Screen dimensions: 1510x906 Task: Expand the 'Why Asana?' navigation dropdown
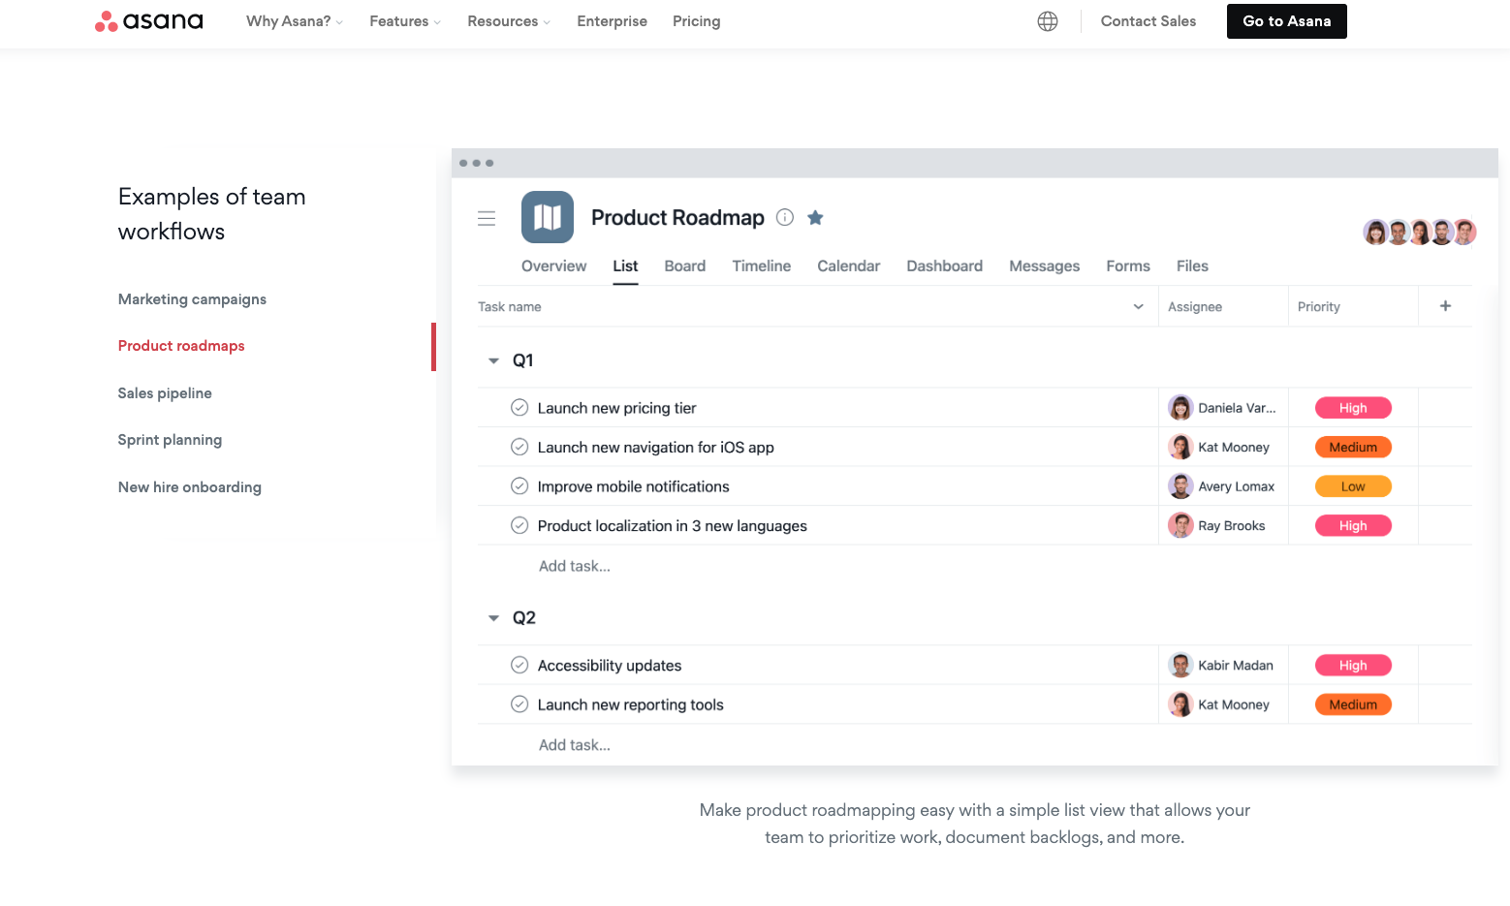coord(294,21)
